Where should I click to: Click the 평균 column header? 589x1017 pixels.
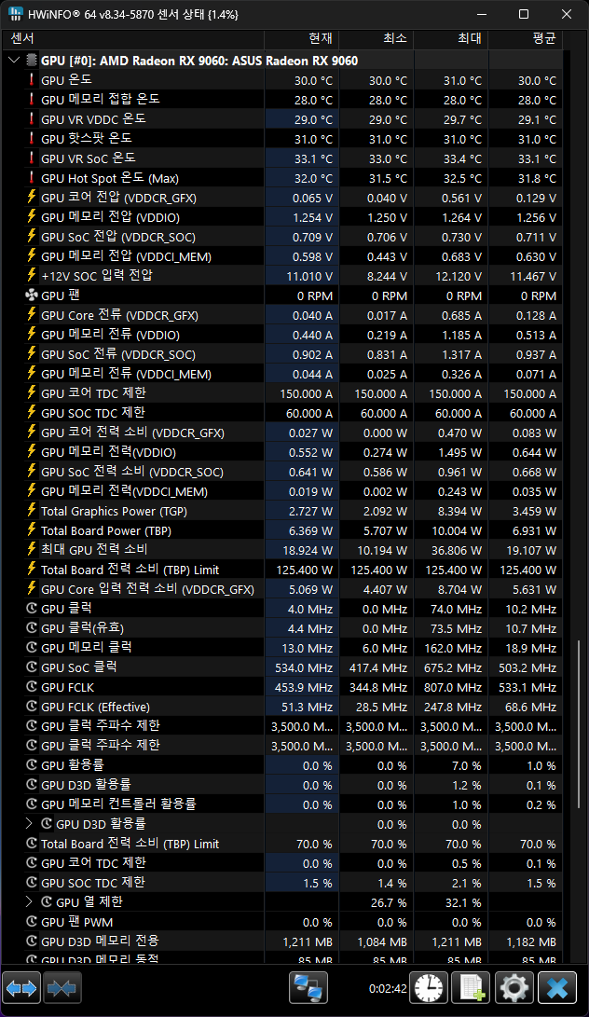click(526, 39)
